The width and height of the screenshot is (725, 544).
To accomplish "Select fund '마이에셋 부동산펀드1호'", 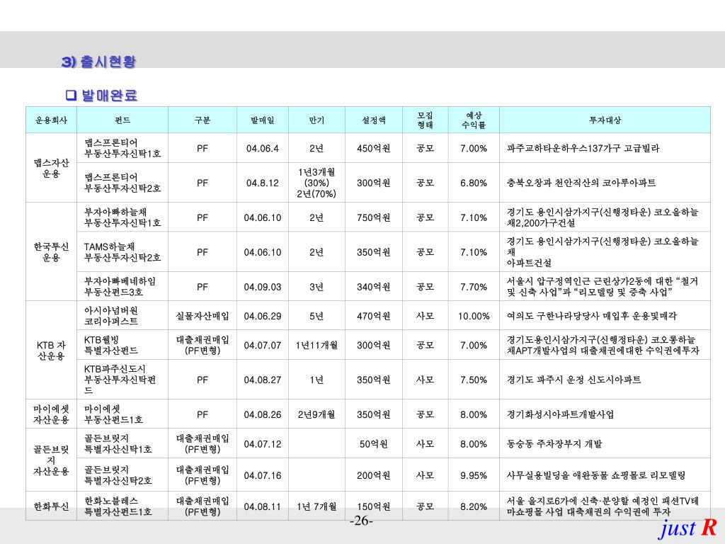I will [113, 414].
